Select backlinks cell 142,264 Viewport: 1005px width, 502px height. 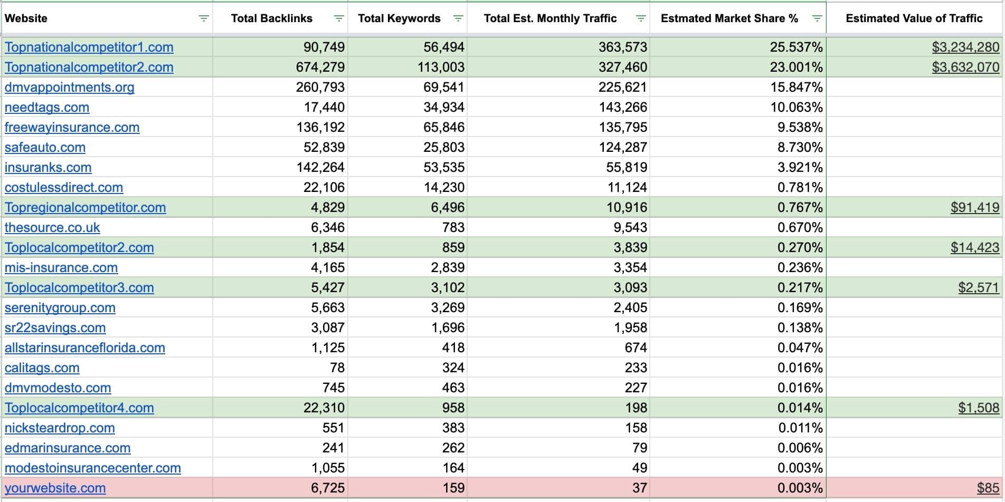280,168
